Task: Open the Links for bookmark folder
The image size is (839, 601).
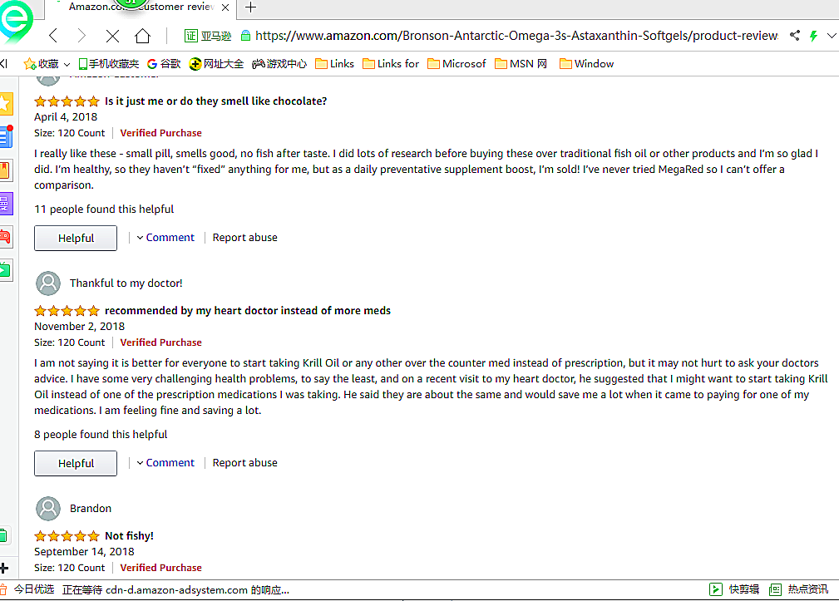Action: point(391,63)
